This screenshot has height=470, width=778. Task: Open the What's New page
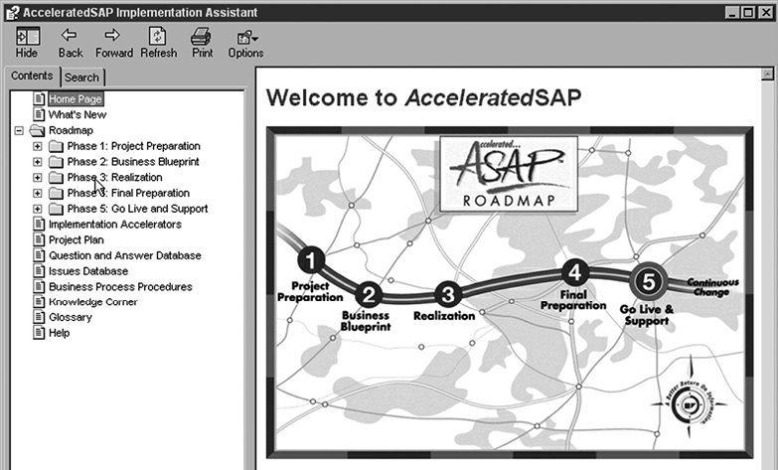tap(78, 114)
